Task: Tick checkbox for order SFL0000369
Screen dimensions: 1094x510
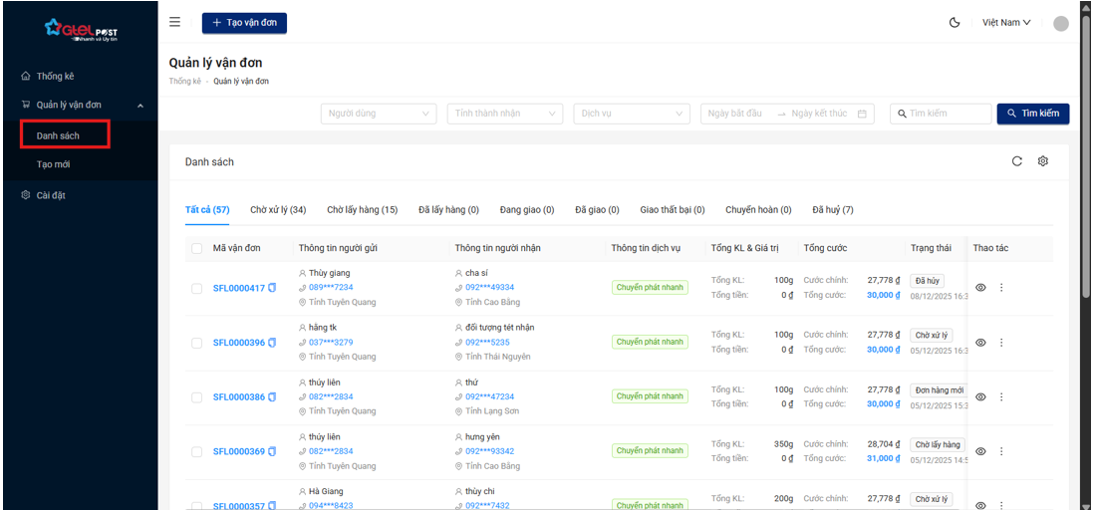Action: point(196,452)
